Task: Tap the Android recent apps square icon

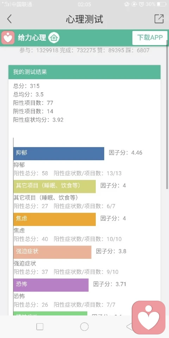Action: click(x=40, y=327)
